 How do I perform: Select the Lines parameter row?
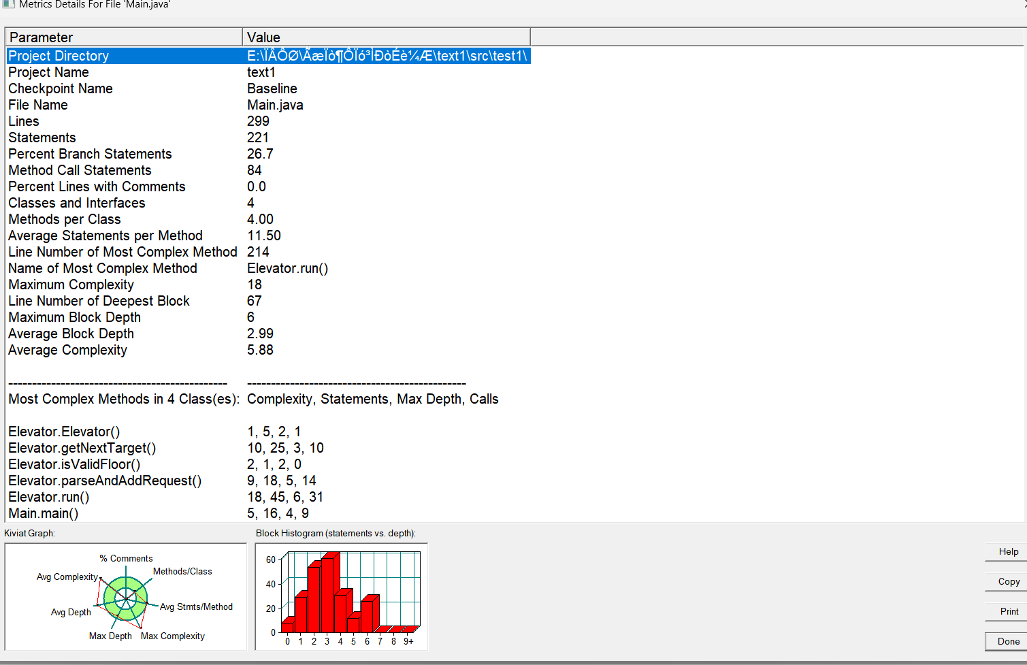pos(268,121)
